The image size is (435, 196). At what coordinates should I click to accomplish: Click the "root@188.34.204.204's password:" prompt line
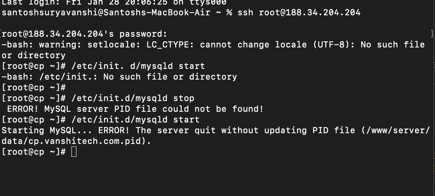(85, 34)
